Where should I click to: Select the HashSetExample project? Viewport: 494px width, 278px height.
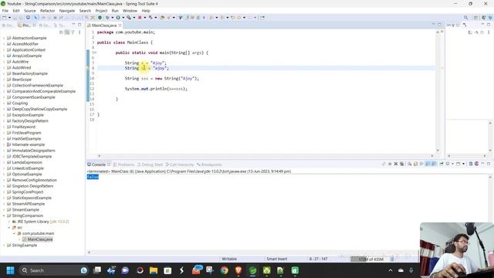(26, 139)
